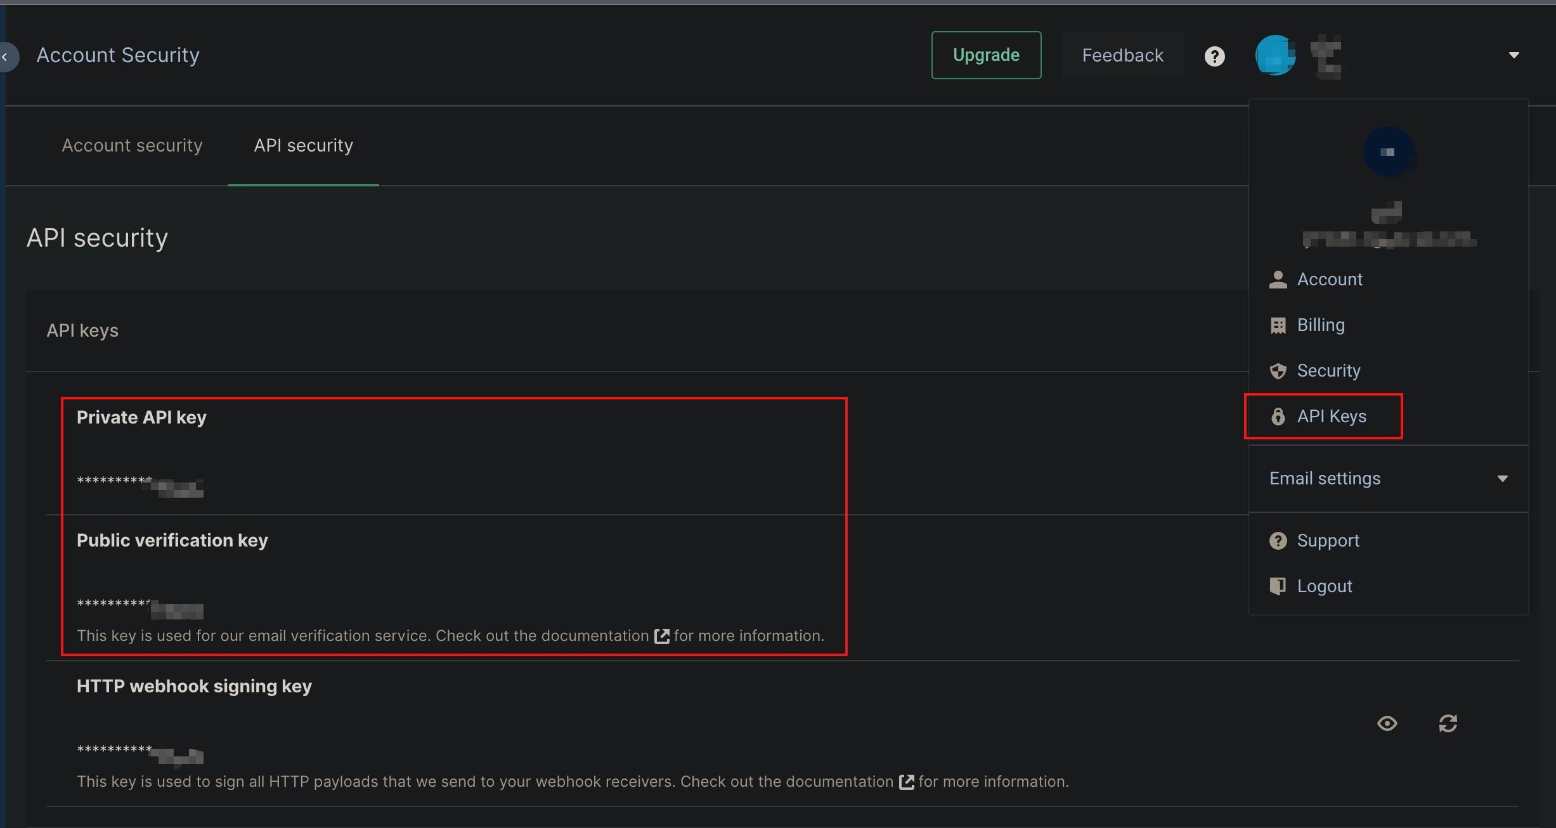Viewport: 1556px width, 828px height.
Task: Open Account from the user menu
Action: (x=1329, y=279)
